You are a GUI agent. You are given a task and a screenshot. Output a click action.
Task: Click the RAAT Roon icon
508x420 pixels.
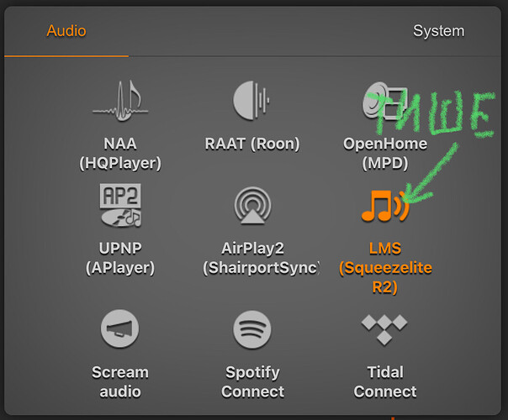point(251,101)
